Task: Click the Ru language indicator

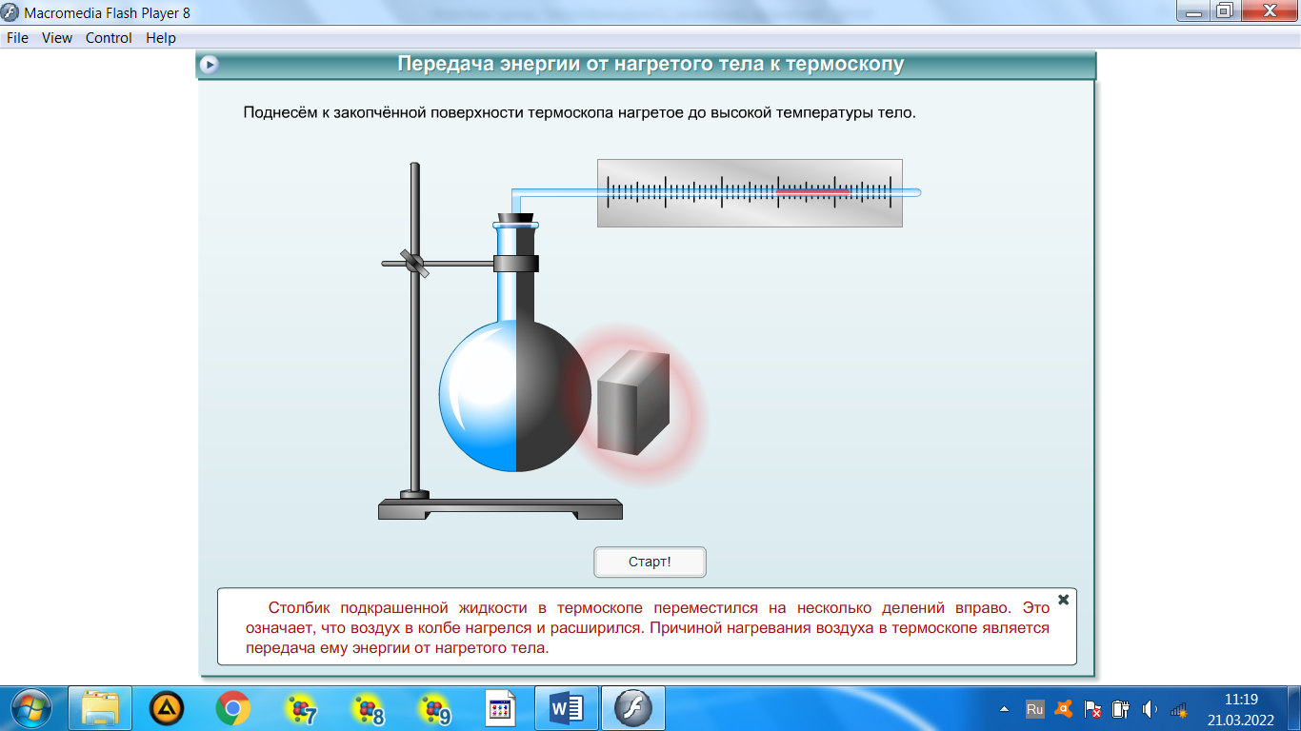Action: coord(1035,709)
